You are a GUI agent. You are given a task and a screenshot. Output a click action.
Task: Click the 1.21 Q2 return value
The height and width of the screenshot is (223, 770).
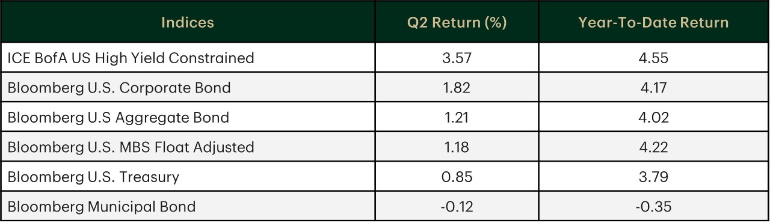(x=457, y=117)
